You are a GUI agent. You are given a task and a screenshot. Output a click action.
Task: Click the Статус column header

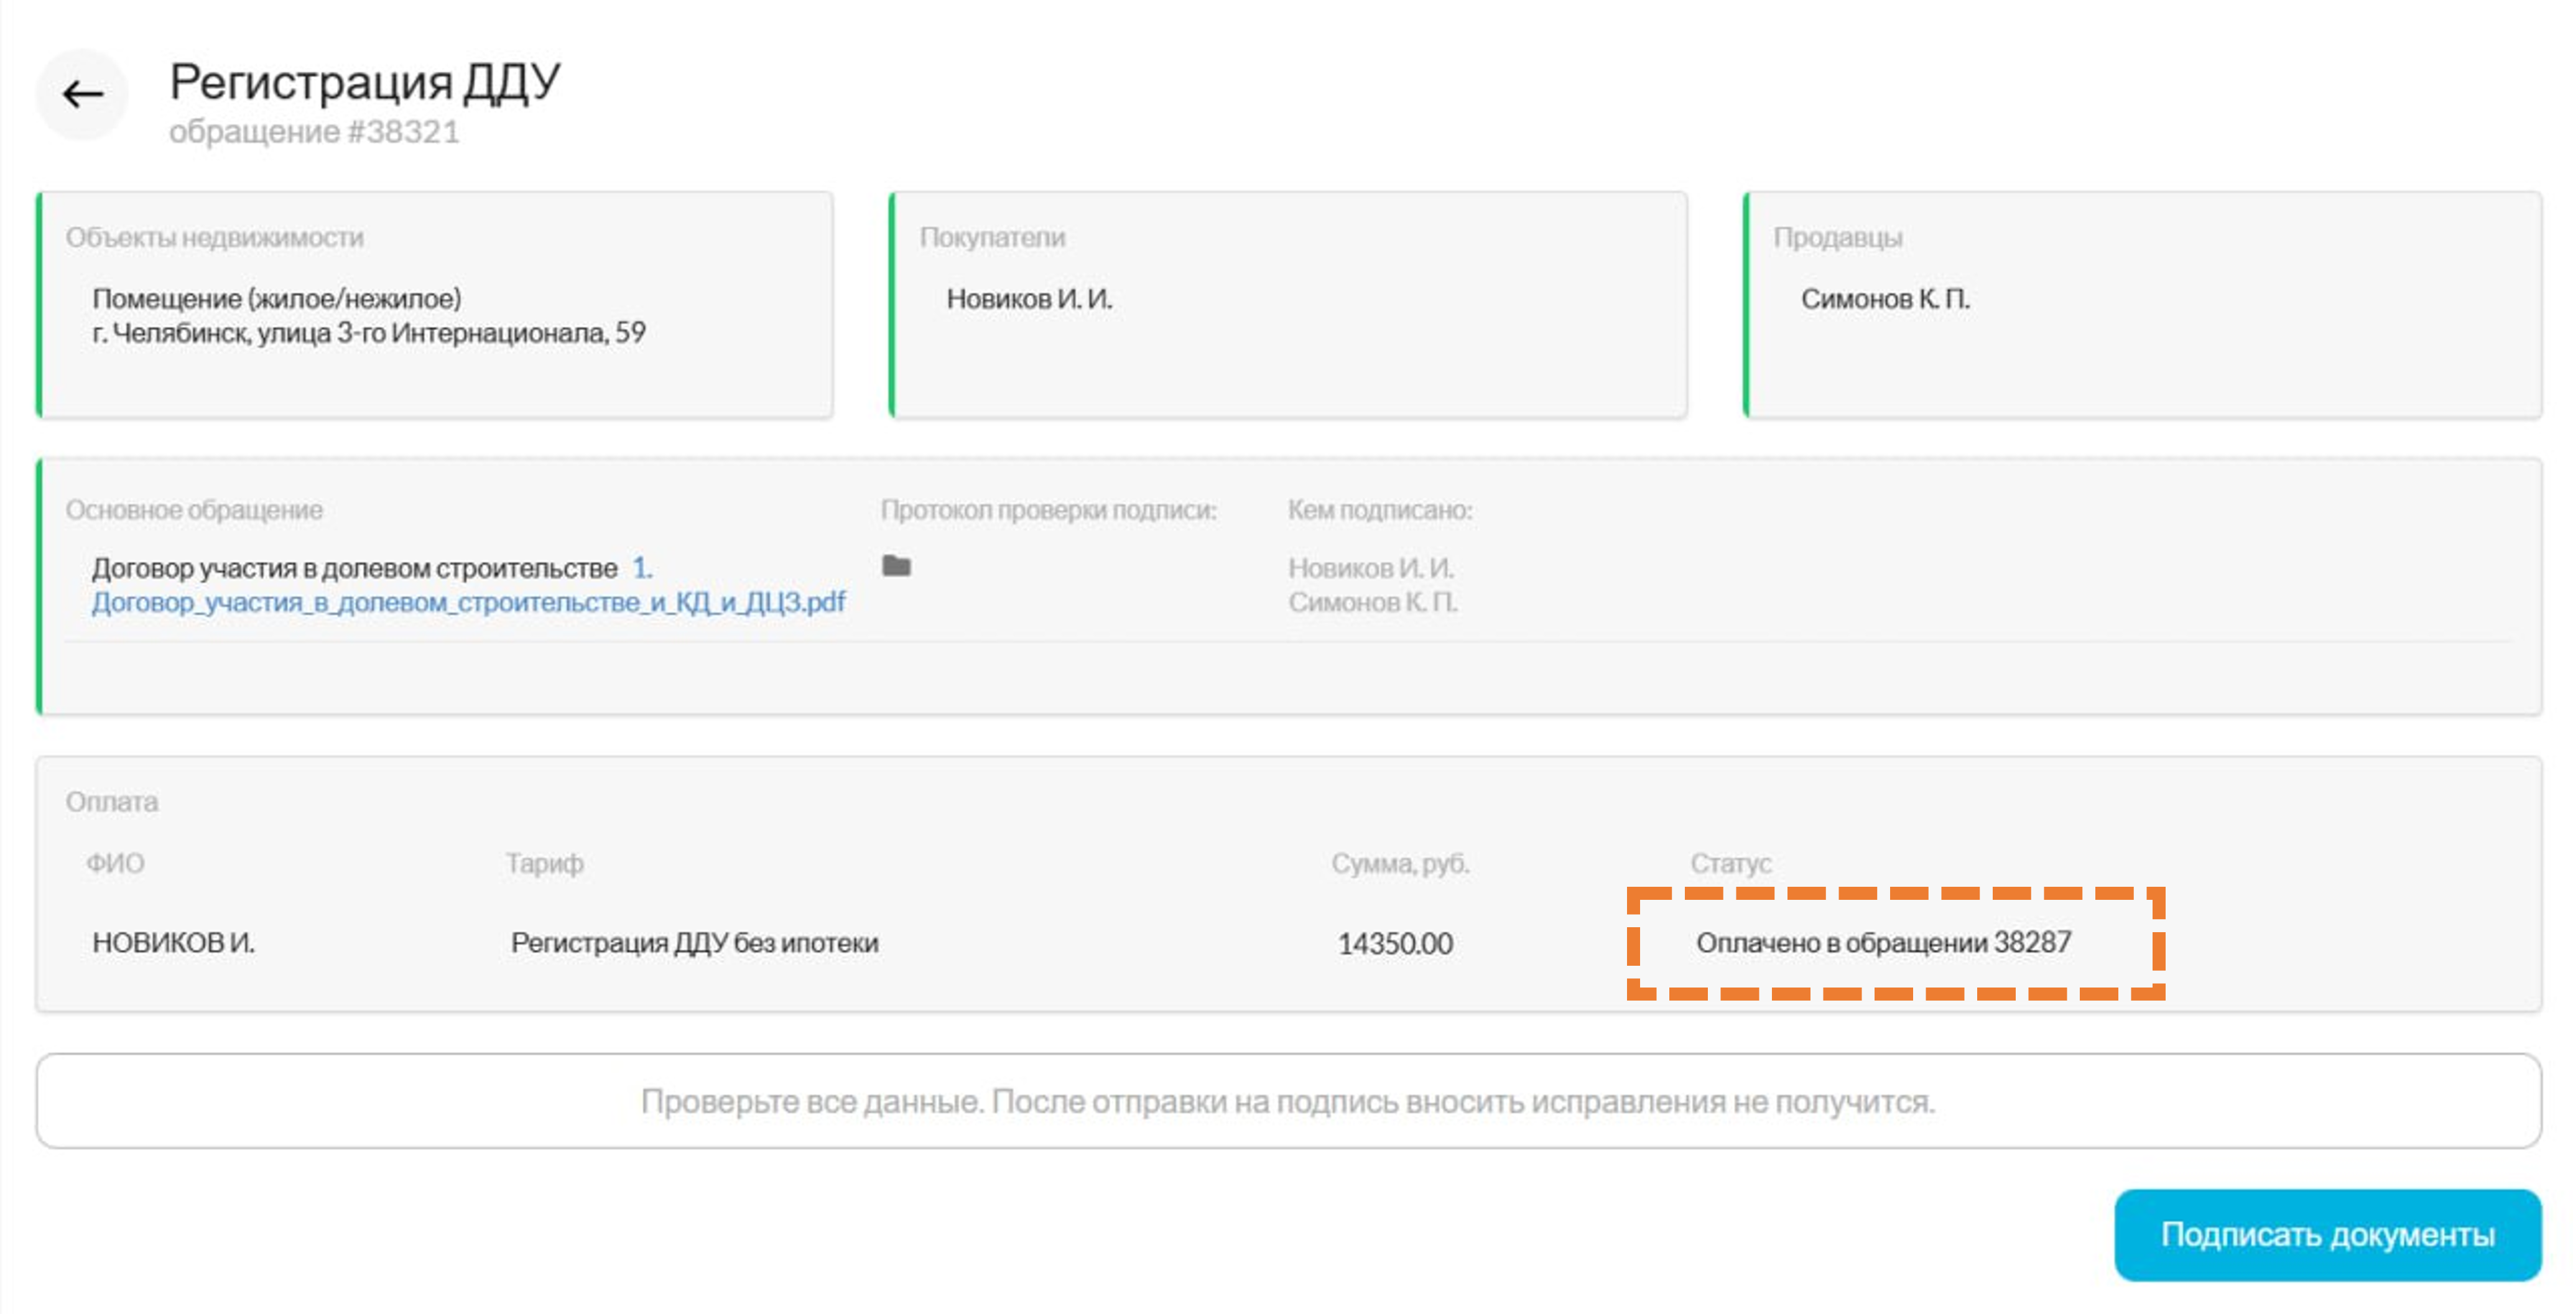[1730, 863]
